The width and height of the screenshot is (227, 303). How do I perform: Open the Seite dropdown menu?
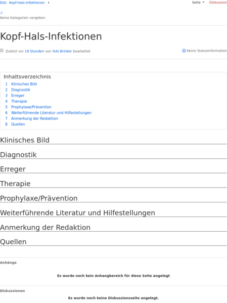click(198, 3)
